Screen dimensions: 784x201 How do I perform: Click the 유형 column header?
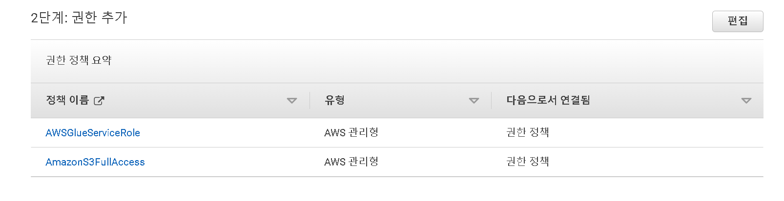pyautogui.click(x=335, y=100)
